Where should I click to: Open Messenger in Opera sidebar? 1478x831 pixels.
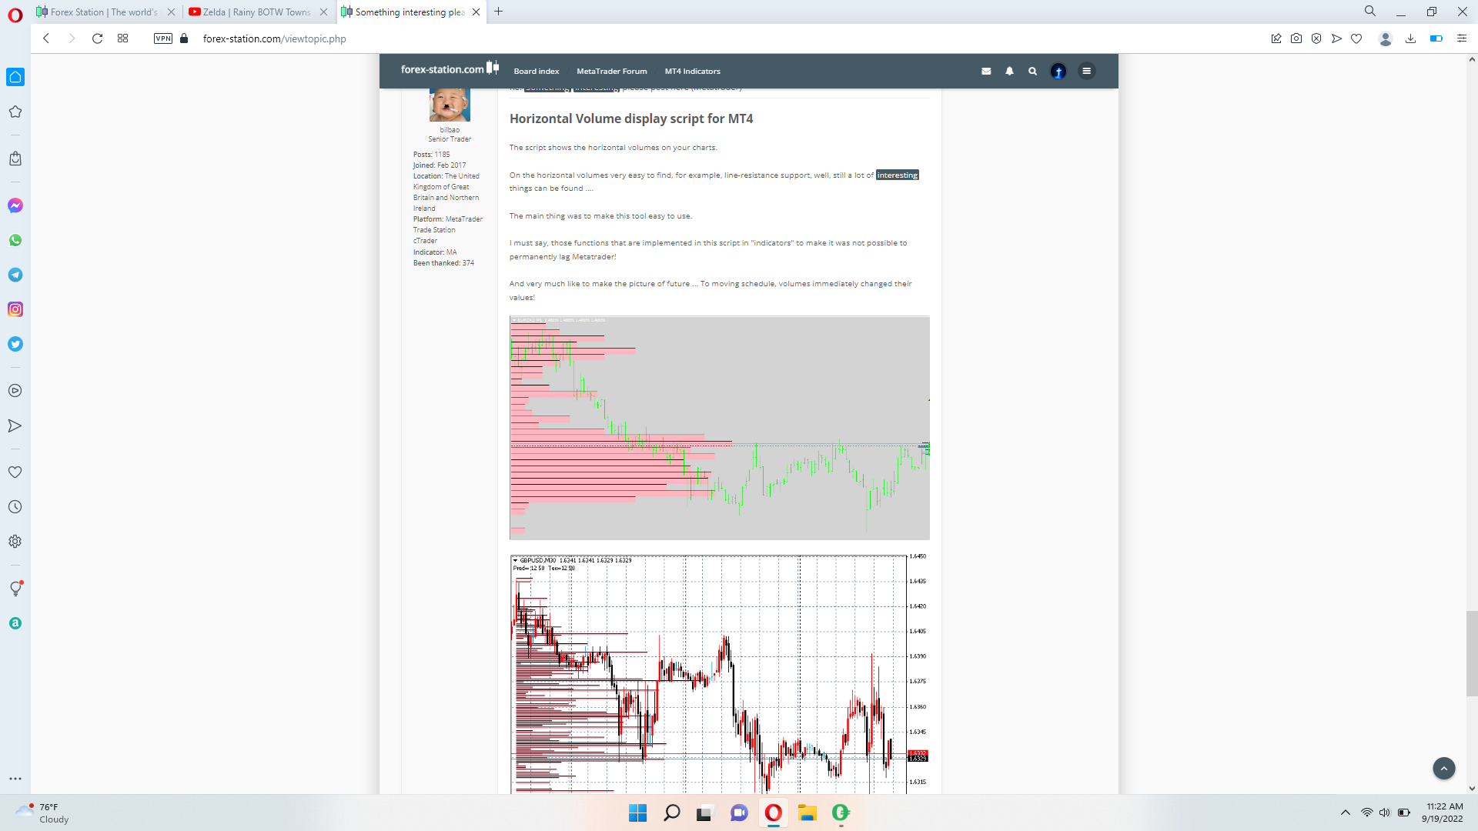15,205
